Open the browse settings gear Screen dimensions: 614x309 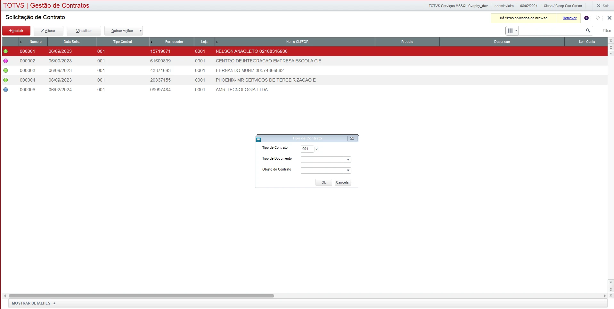pyautogui.click(x=598, y=18)
